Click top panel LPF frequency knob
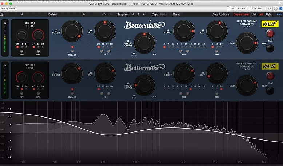 coord(38,35)
